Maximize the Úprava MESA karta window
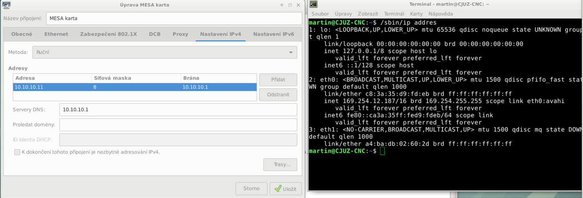The width and height of the screenshot is (583, 198). click(290, 5)
